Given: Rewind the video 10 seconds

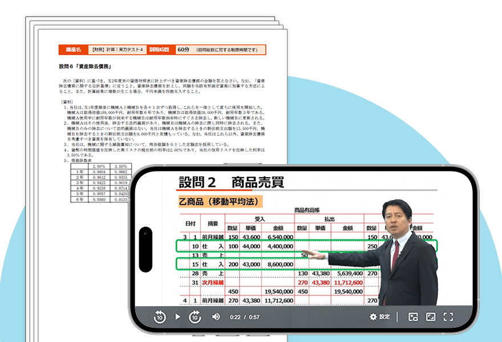Looking at the screenshot, I should 160,317.
